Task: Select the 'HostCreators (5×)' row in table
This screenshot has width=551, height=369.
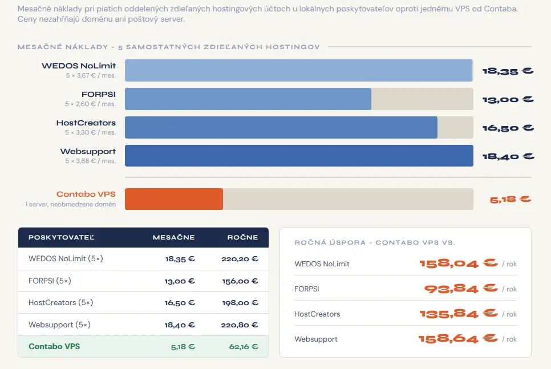Action: pos(60,303)
